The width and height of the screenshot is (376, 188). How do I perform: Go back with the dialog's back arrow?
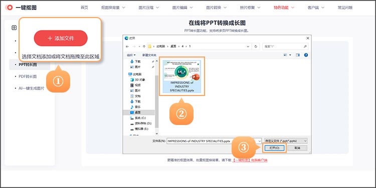point(127,46)
